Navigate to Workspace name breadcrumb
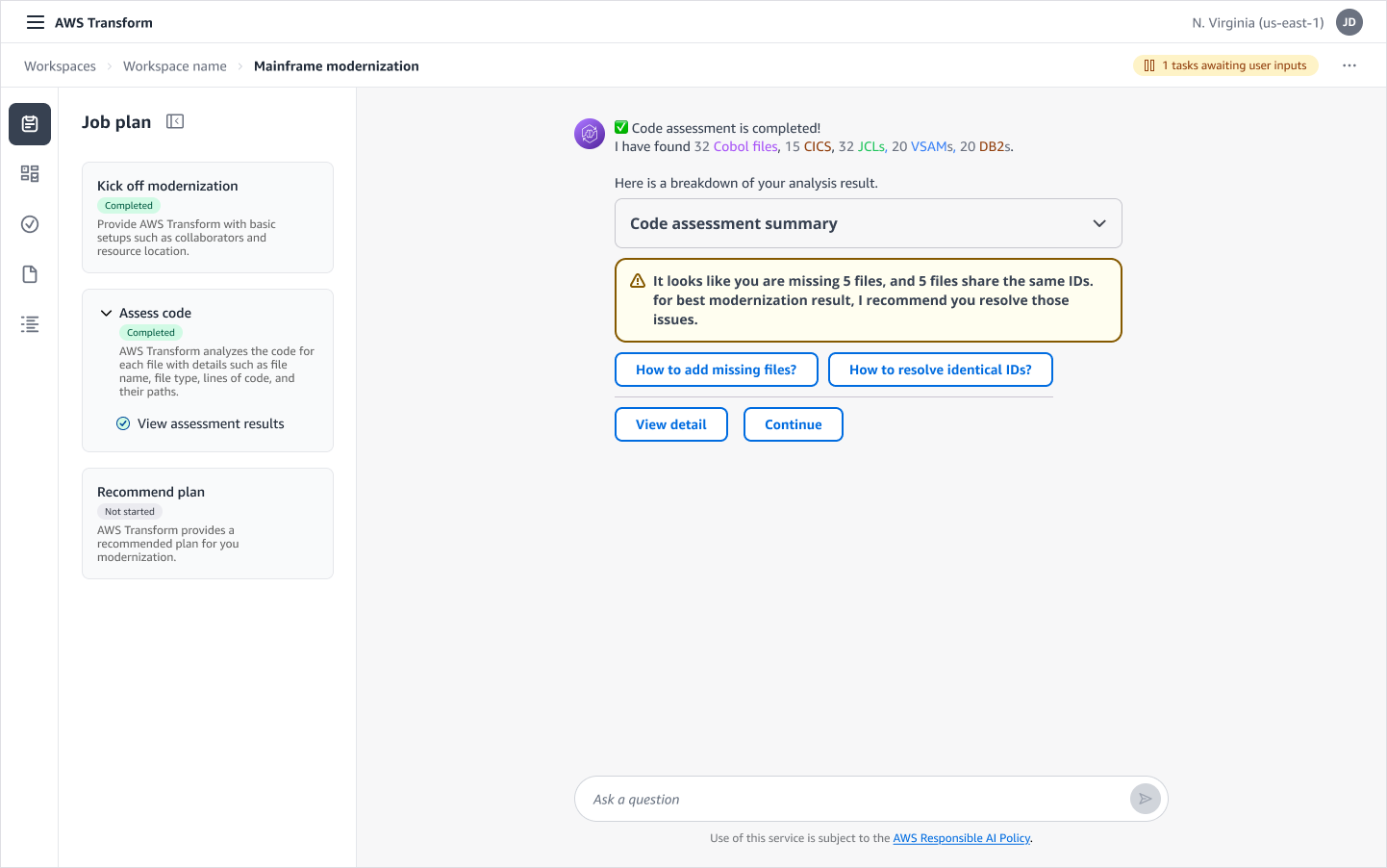 coord(175,66)
